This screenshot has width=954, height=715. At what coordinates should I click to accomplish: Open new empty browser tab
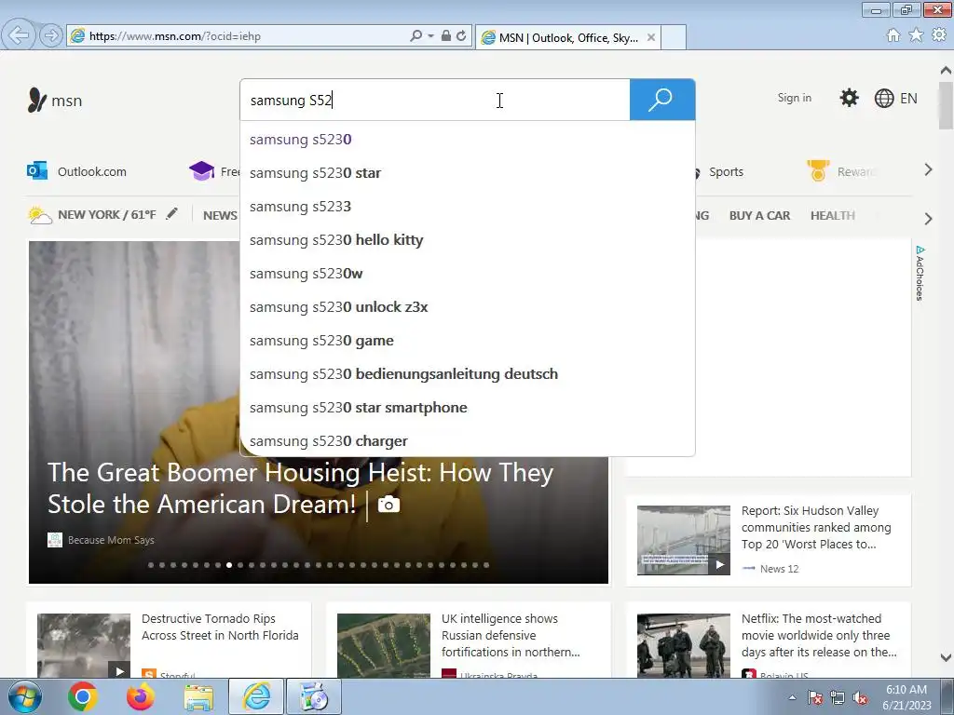coord(674,37)
